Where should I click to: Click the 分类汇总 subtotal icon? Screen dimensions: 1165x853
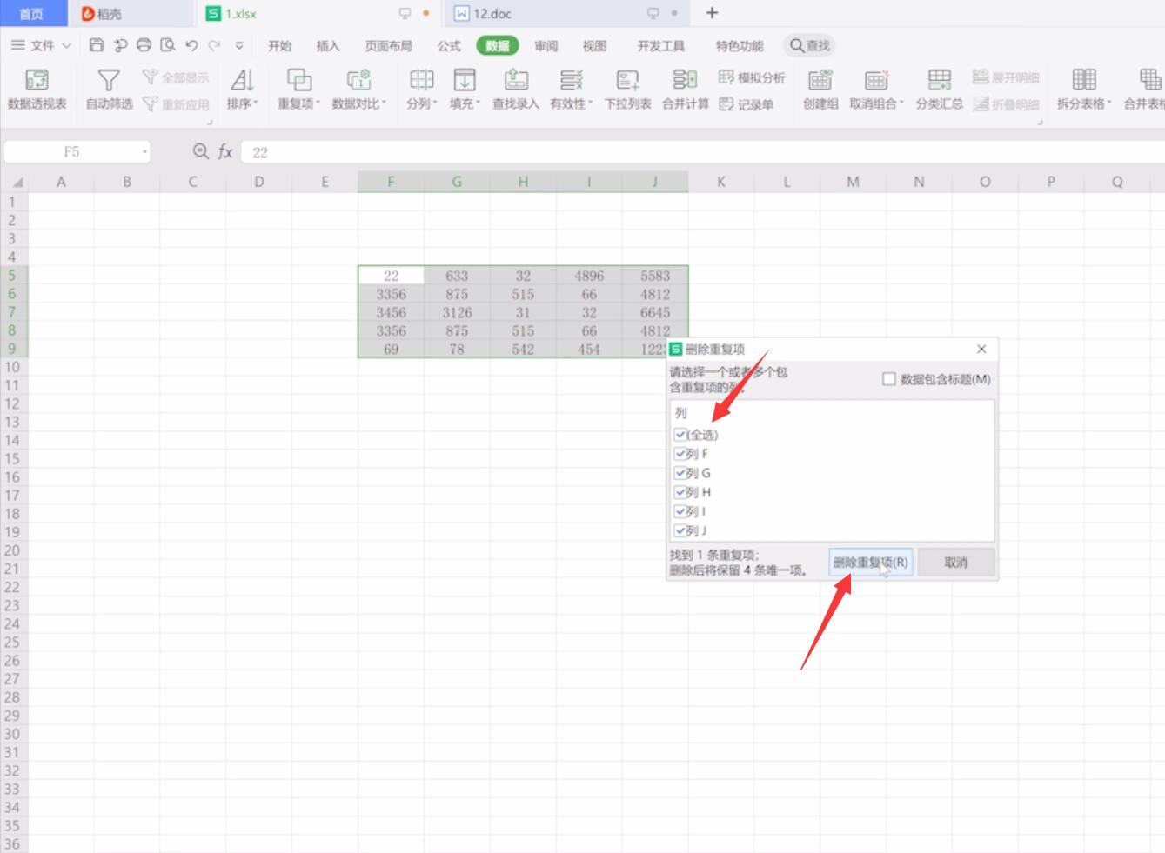940,80
